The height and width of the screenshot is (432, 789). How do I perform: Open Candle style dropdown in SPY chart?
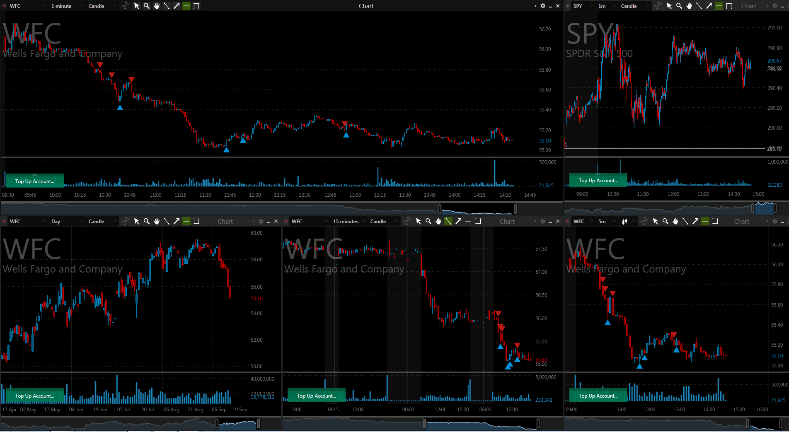[x=635, y=6]
